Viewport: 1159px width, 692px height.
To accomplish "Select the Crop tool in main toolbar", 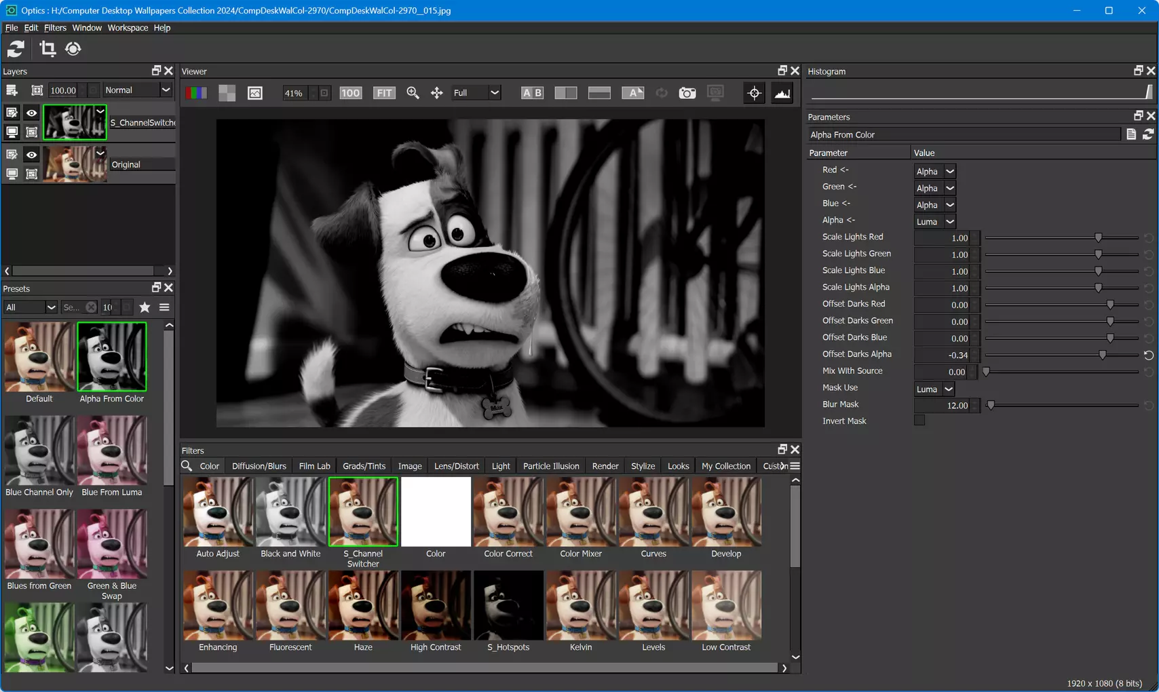I will point(47,49).
